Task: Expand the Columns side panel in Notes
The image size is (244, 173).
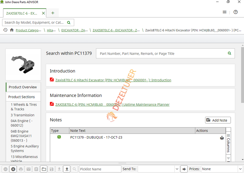Action: (x=228, y=143)
